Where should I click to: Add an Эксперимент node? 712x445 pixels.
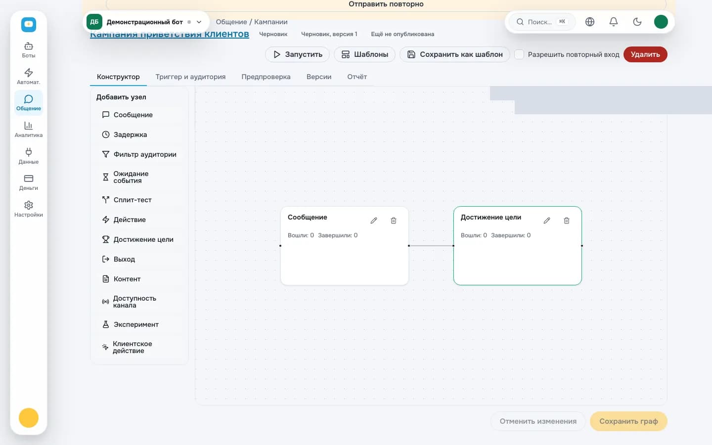[139, 324]
